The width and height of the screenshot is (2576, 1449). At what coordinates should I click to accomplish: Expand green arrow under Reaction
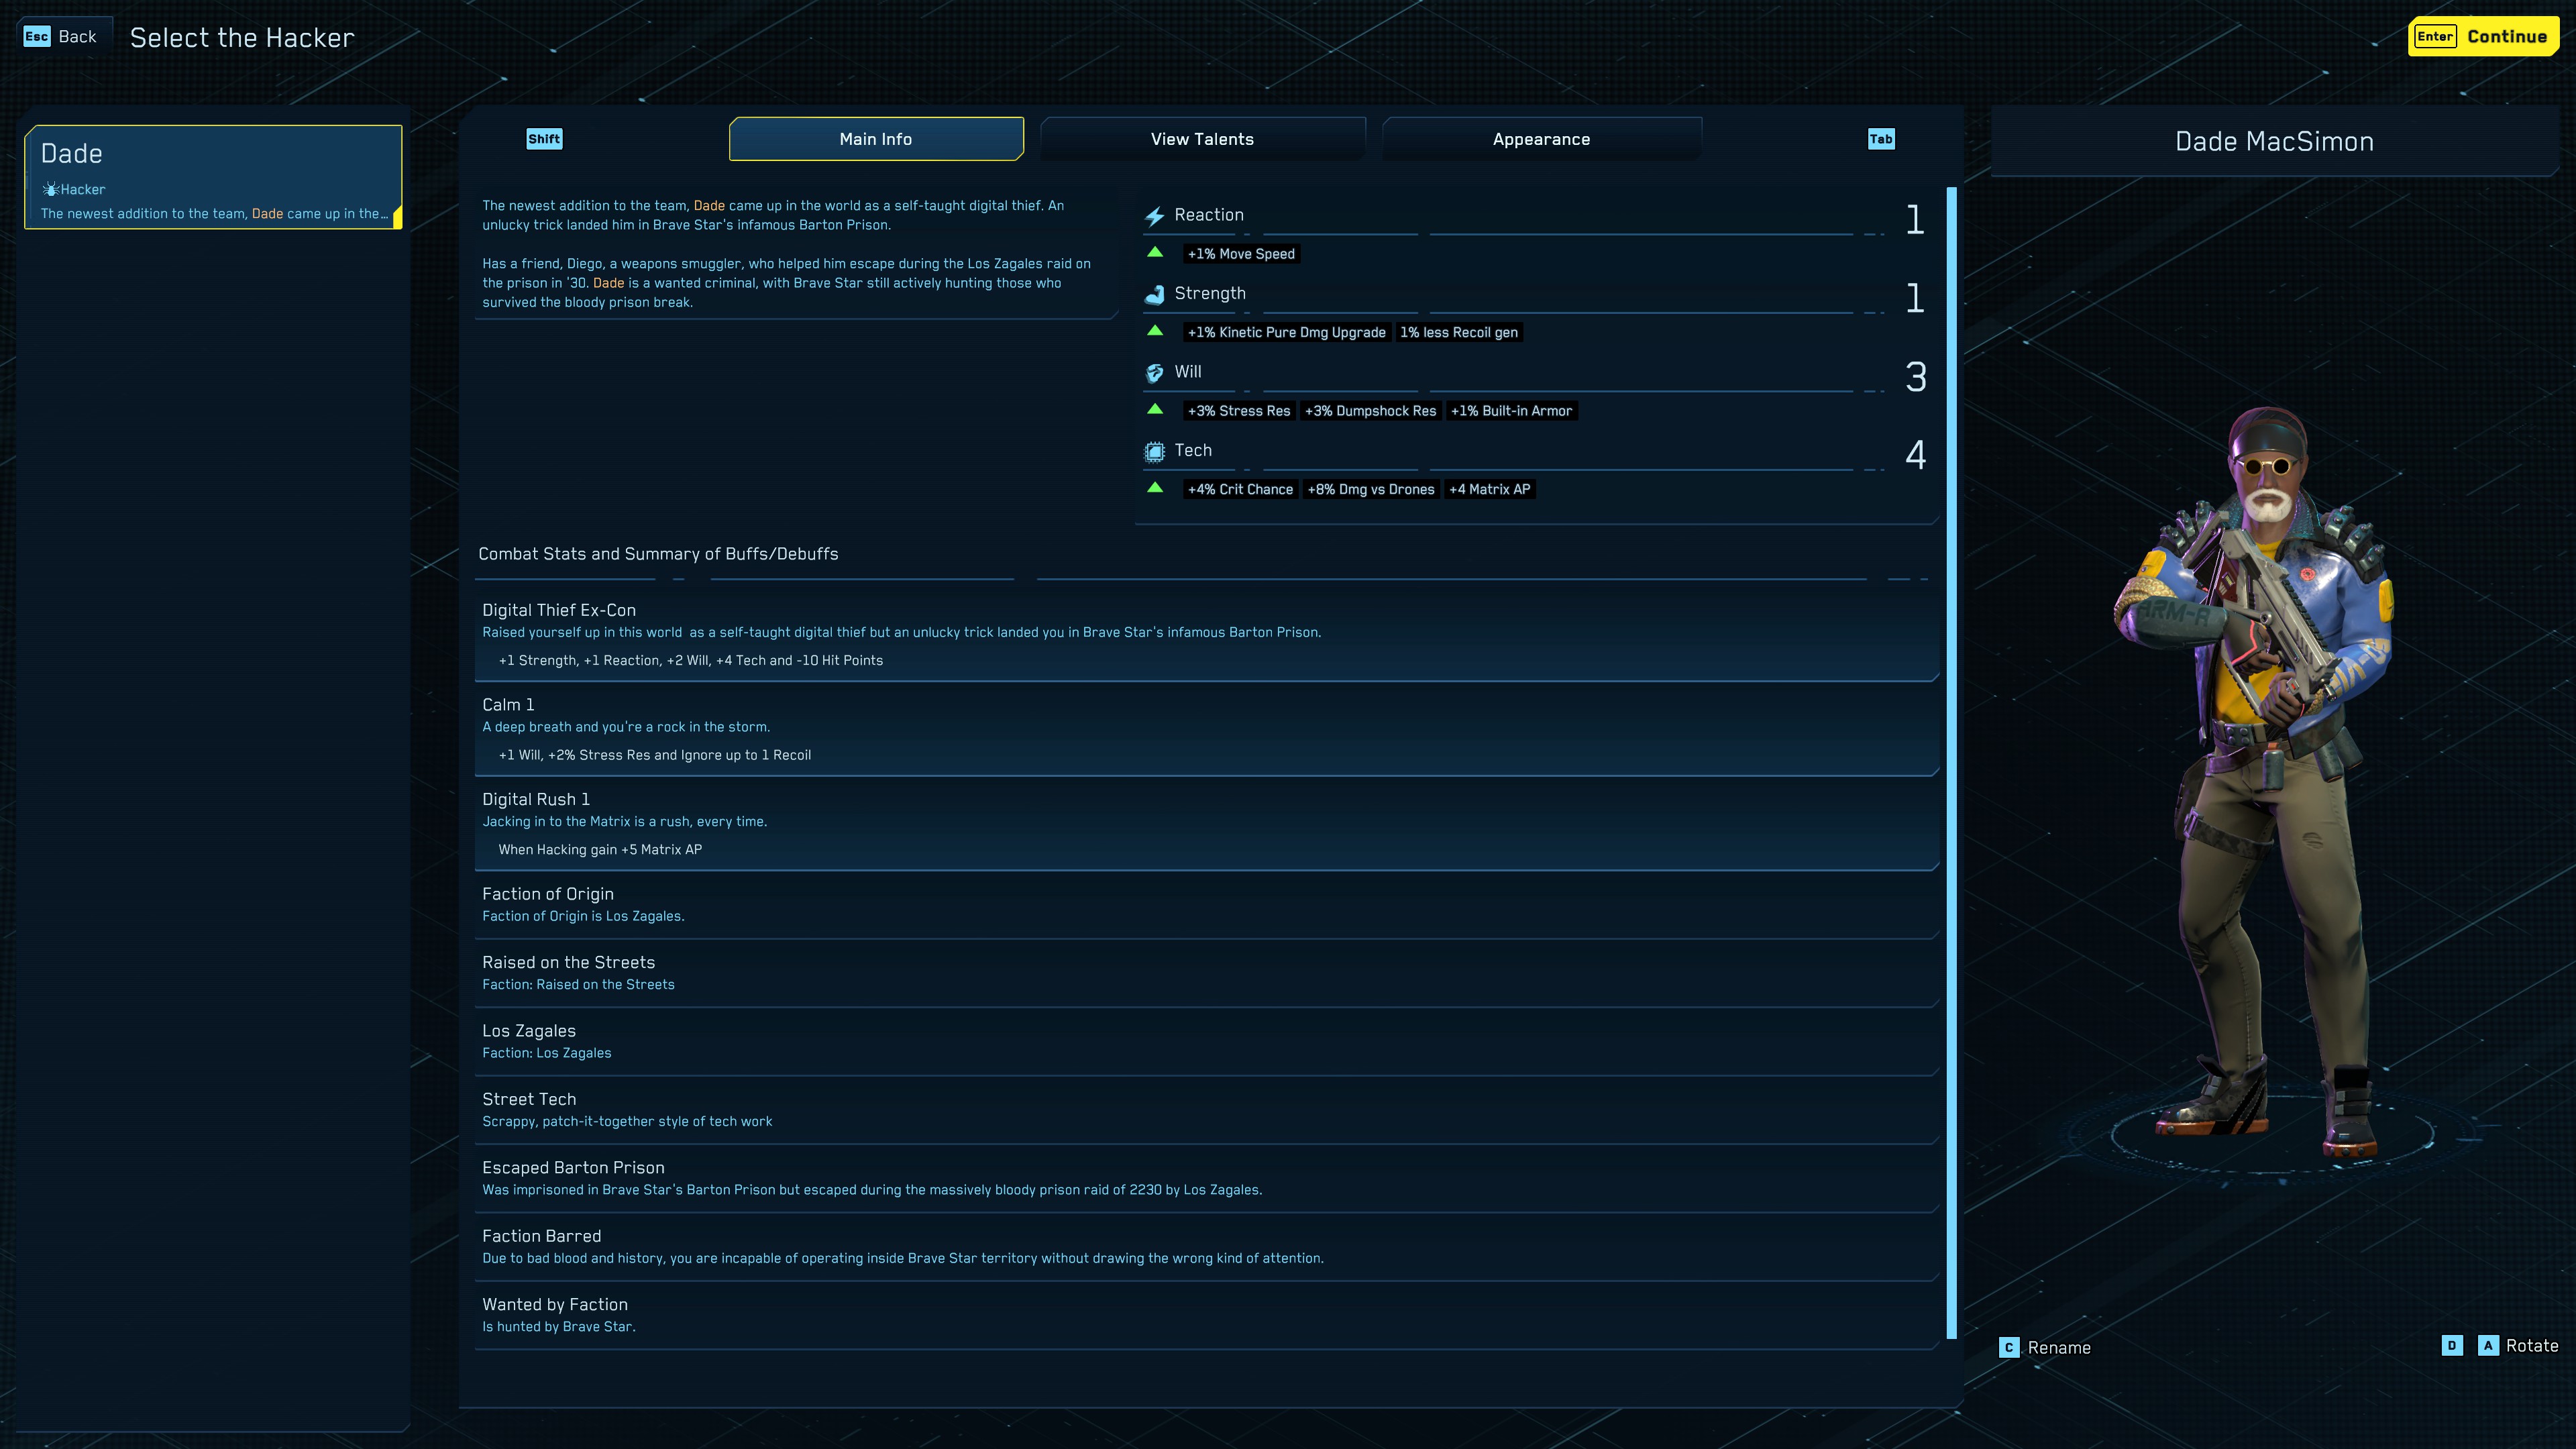click(x=1155, y=252)
